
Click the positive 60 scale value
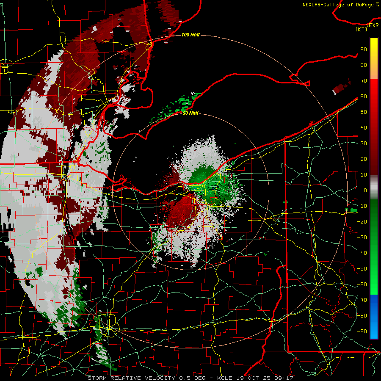(364, 96)
